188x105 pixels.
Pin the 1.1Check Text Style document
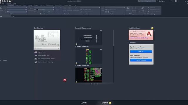point(101,31)
